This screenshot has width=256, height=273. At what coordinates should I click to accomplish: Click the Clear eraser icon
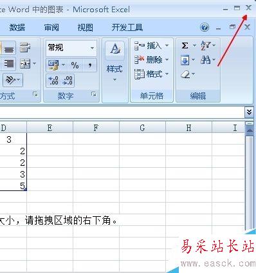185,74
